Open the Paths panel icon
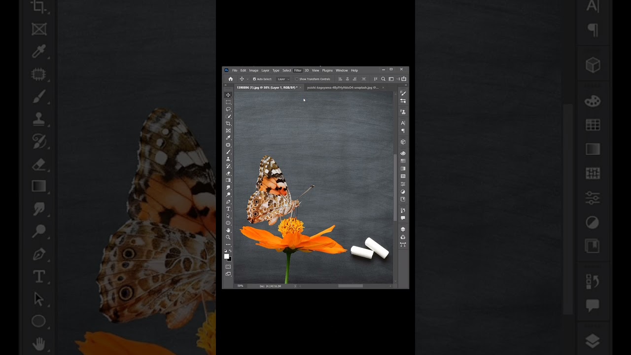Image resolution: width=631 pixels, height=355 pixels. pos(403,245)
